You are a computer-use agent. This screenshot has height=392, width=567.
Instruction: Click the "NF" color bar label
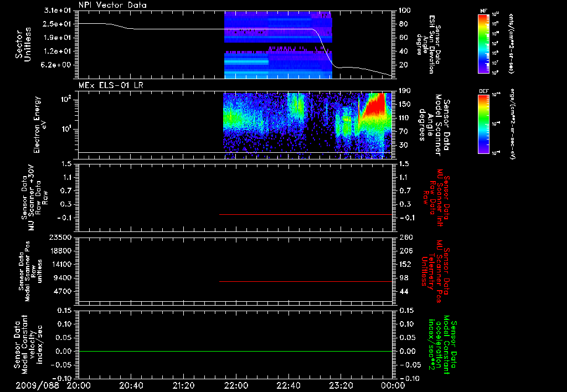[x=483, y=11]
